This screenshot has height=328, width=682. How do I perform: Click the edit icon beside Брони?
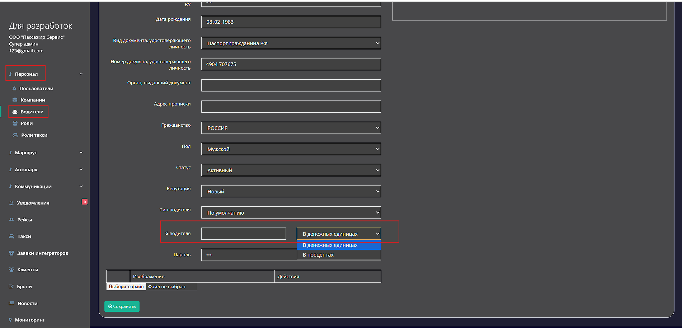[x=11, y=287]
